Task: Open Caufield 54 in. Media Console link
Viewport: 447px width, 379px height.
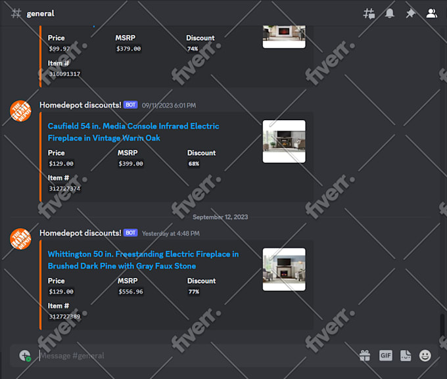Action: click(x=133, y=132)
